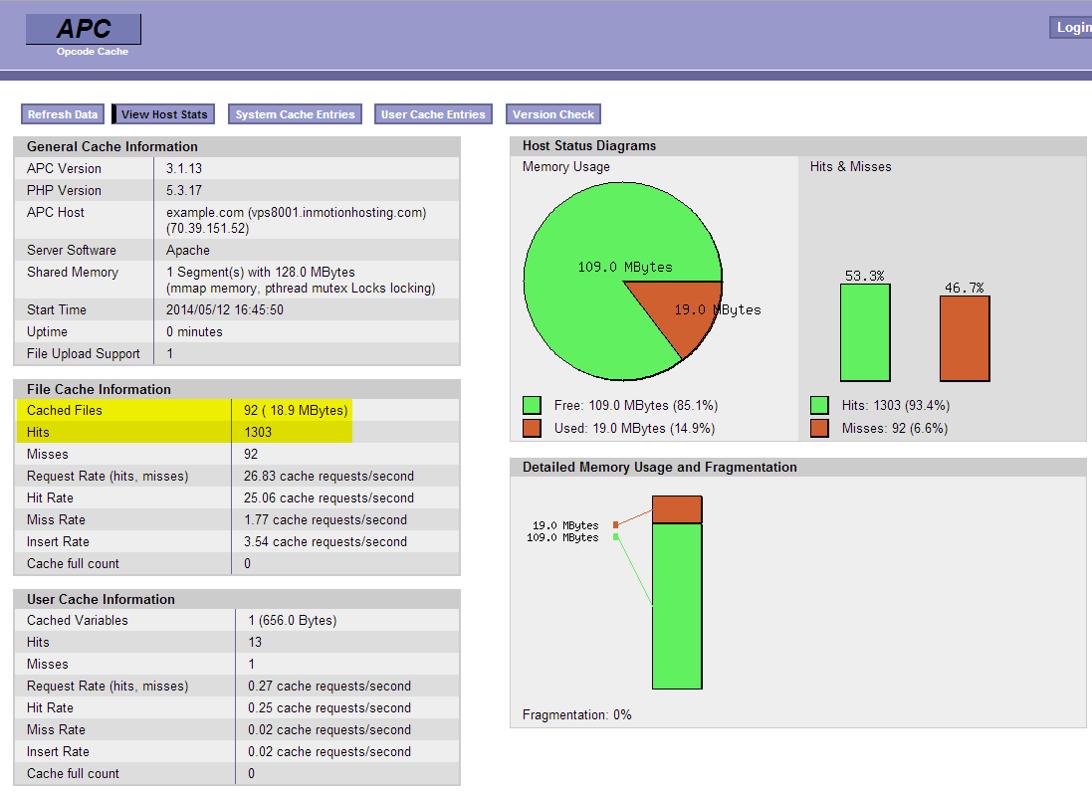
Task: Click the orange used block in fragmentation bar
Action: pos(677,509)
